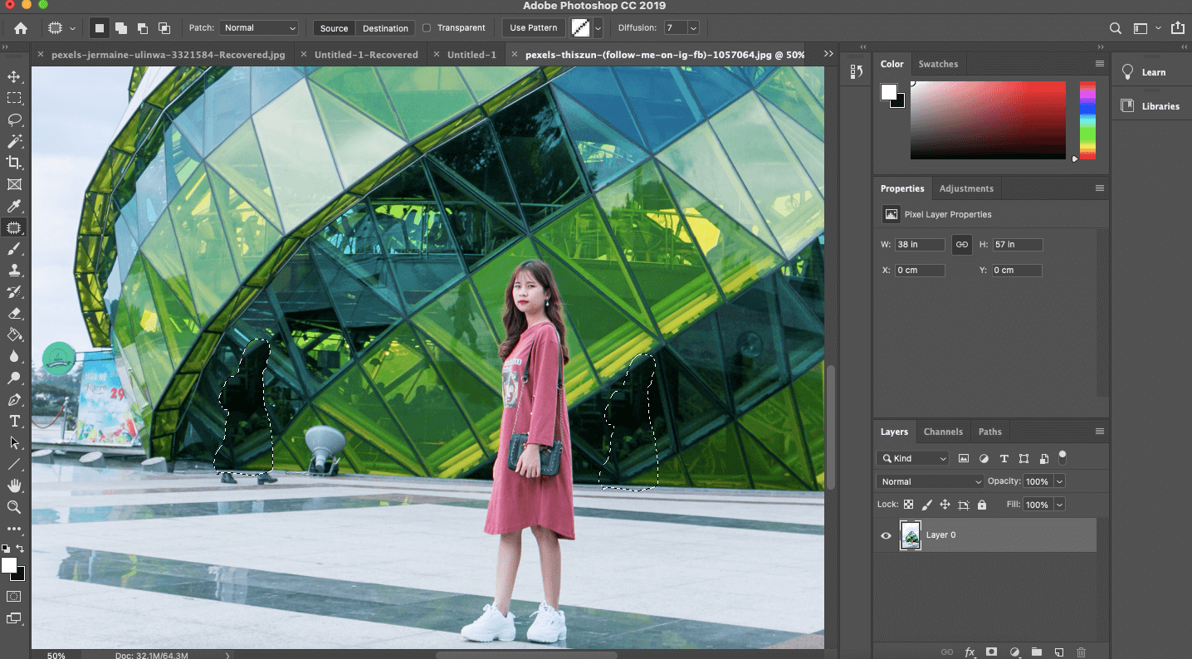Select the Zoom tool in toolbar
Screen dimensions: 1192x659
point(14,506)
